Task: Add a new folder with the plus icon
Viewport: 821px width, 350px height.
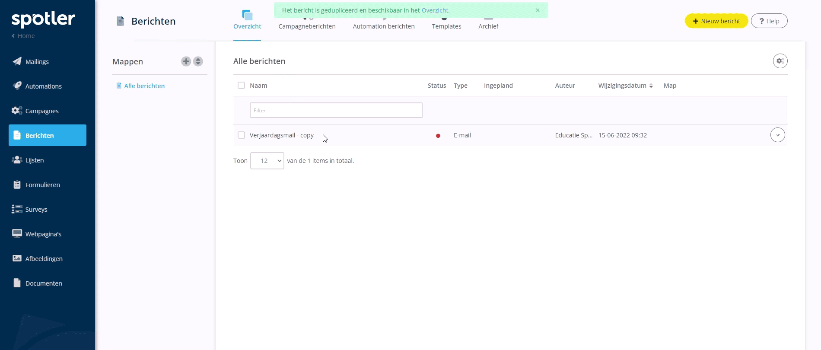Action: (186, 61)
